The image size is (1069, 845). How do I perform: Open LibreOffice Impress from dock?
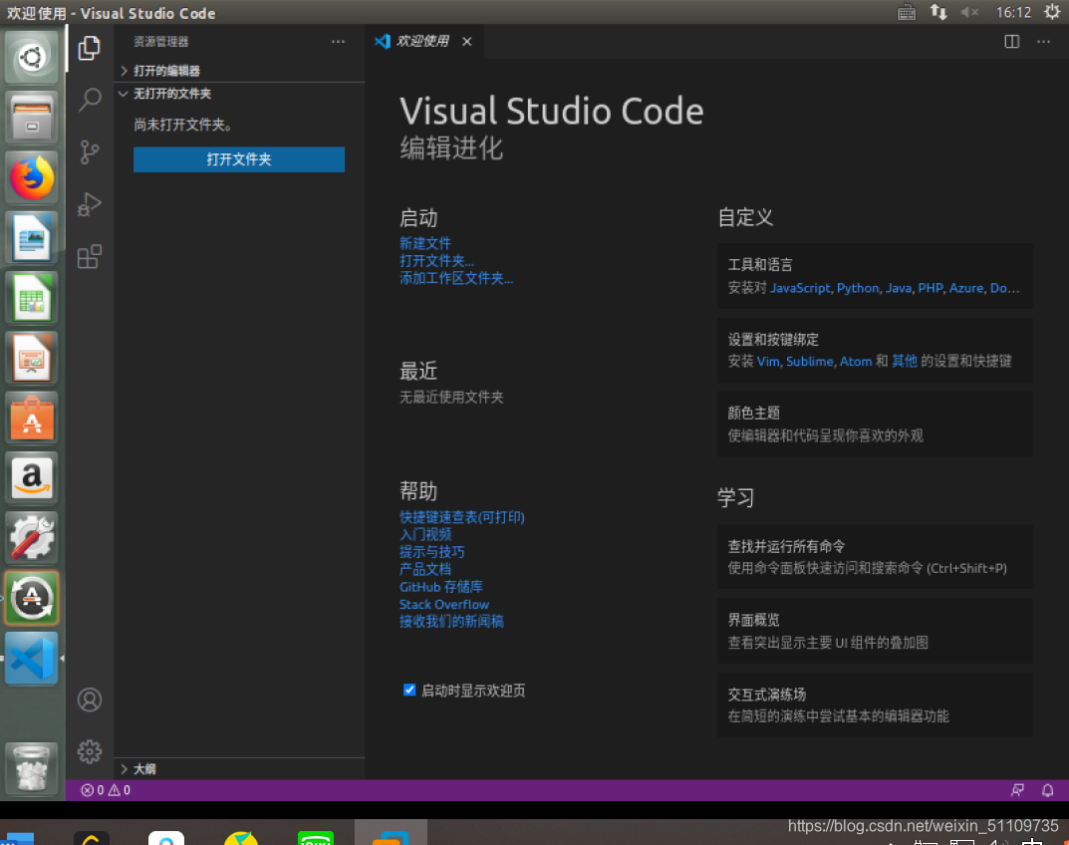(31, 358)
